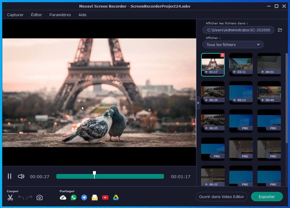Click the redo arrow icon

[29, 197]
